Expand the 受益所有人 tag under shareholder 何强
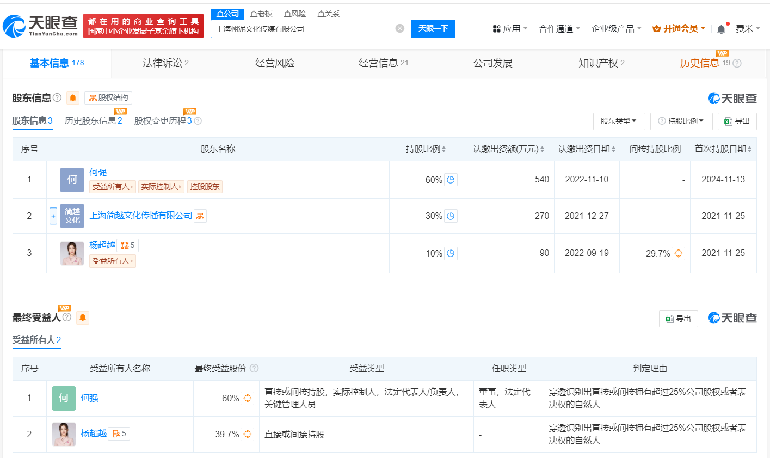This screenshot has width=770, height=458. pos(113,187)
